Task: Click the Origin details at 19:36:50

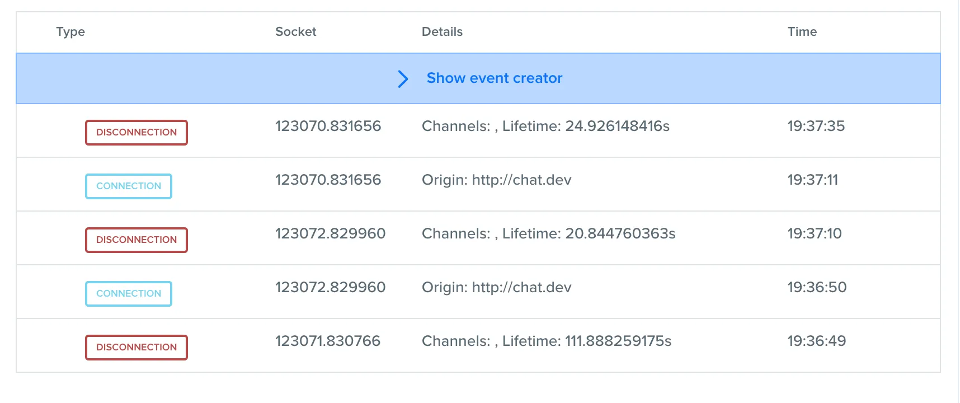Action: 496,287
